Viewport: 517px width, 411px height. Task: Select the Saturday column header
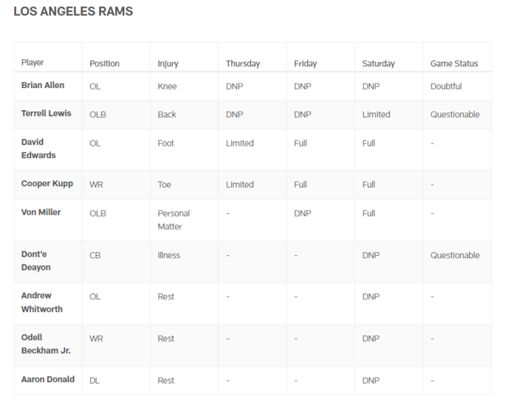[x=378, y=64]
